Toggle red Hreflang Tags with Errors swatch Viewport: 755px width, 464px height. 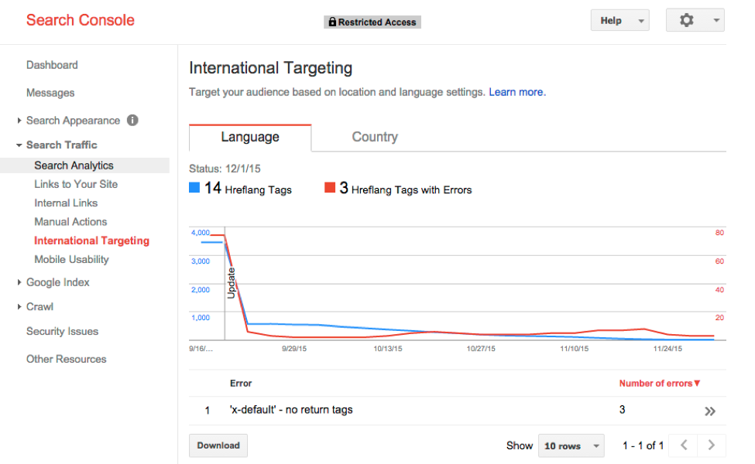[x=330, y=188]
